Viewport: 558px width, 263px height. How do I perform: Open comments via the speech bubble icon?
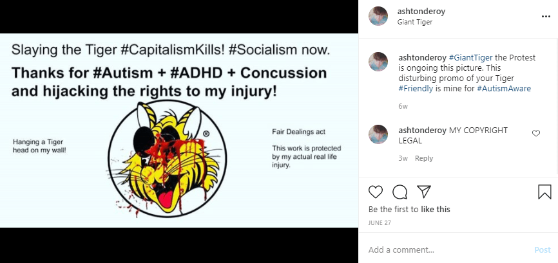click(399, 192)
